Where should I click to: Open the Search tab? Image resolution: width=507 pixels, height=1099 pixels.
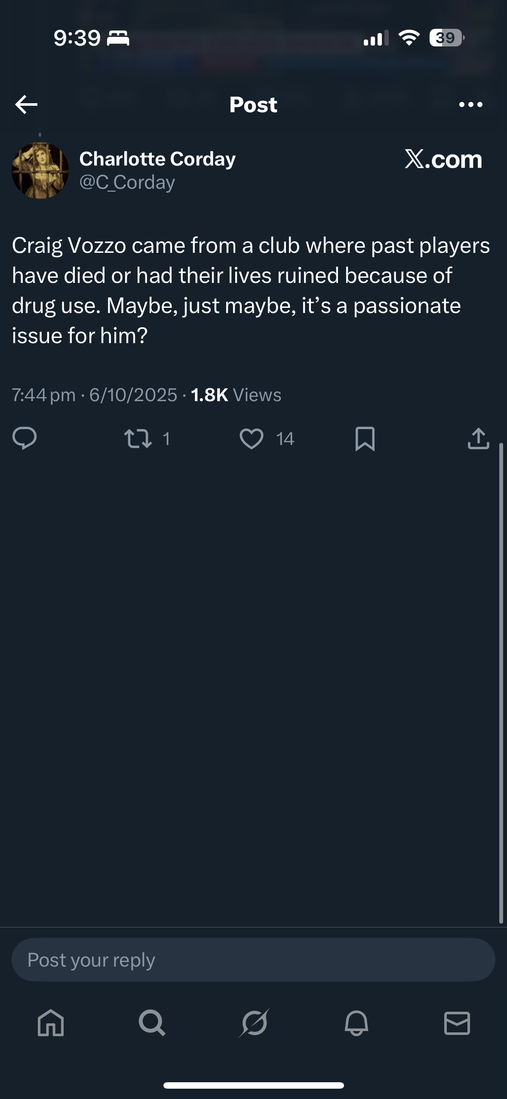[152, 1023]
